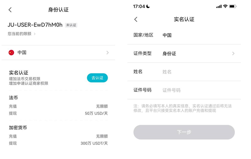Click the 下一步 button
The height and width of the screenshot is (159, 251).
(184, 132)
